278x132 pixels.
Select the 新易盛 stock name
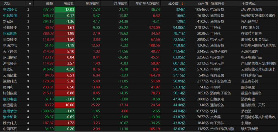point(8,22)
